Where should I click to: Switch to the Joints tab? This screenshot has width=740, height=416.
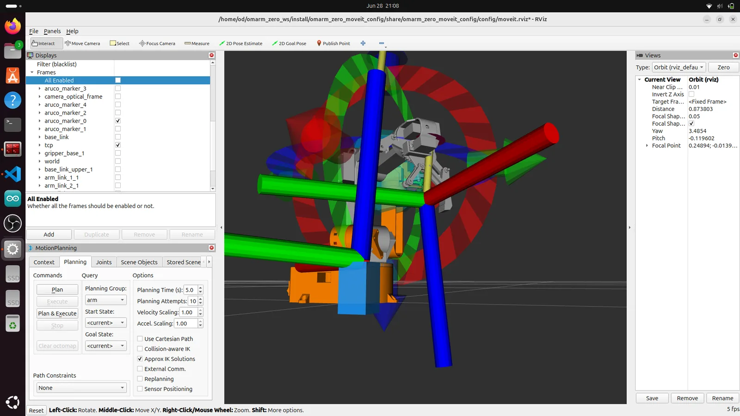[x=104, y=262]
